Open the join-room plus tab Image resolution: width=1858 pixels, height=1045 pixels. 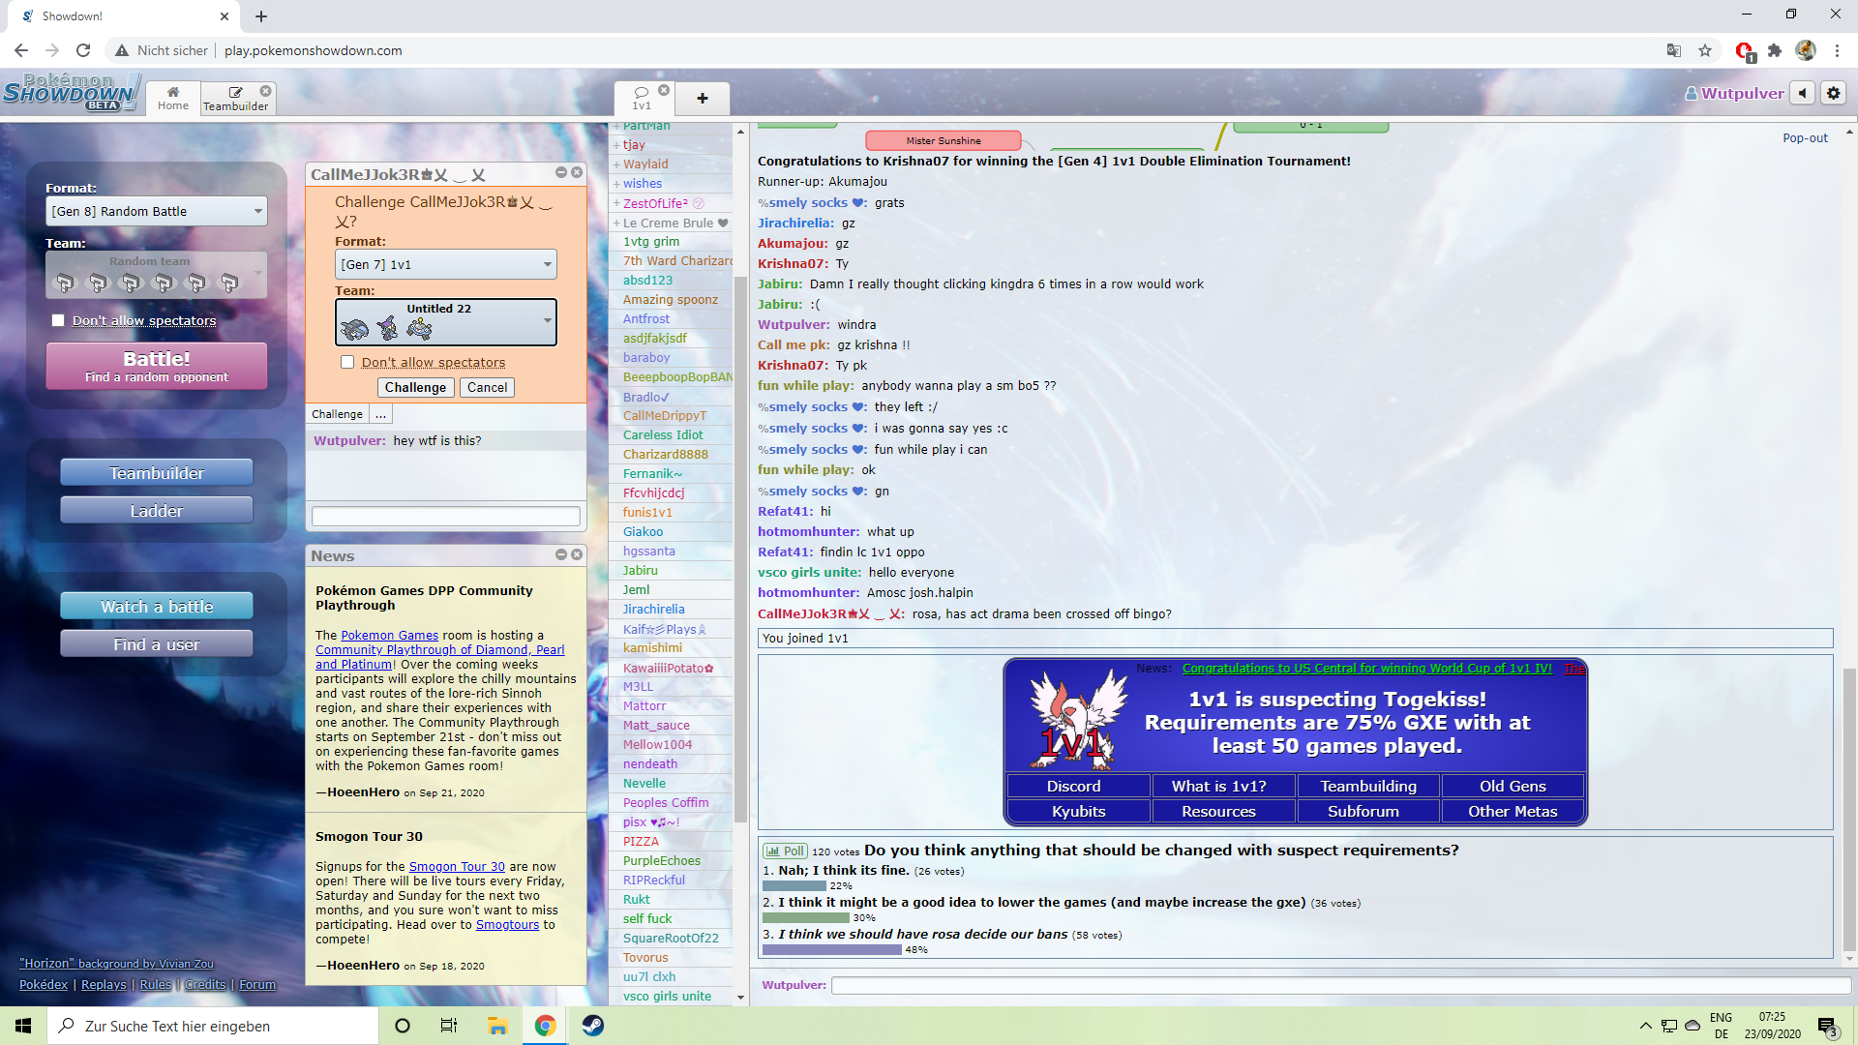703,99
